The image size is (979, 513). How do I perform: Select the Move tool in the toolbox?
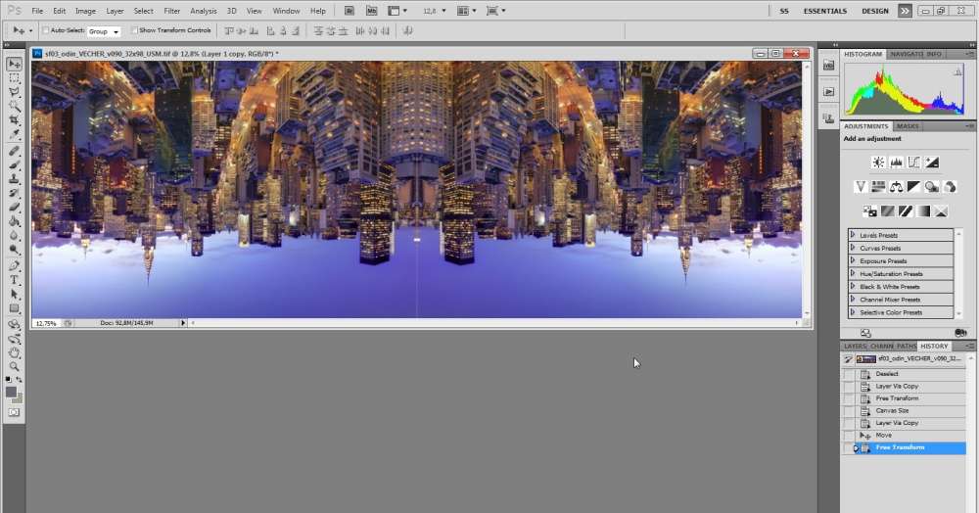[x=15, y=64]
